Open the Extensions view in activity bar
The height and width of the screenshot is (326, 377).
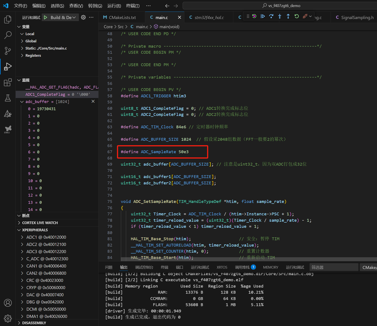point(8,82)
